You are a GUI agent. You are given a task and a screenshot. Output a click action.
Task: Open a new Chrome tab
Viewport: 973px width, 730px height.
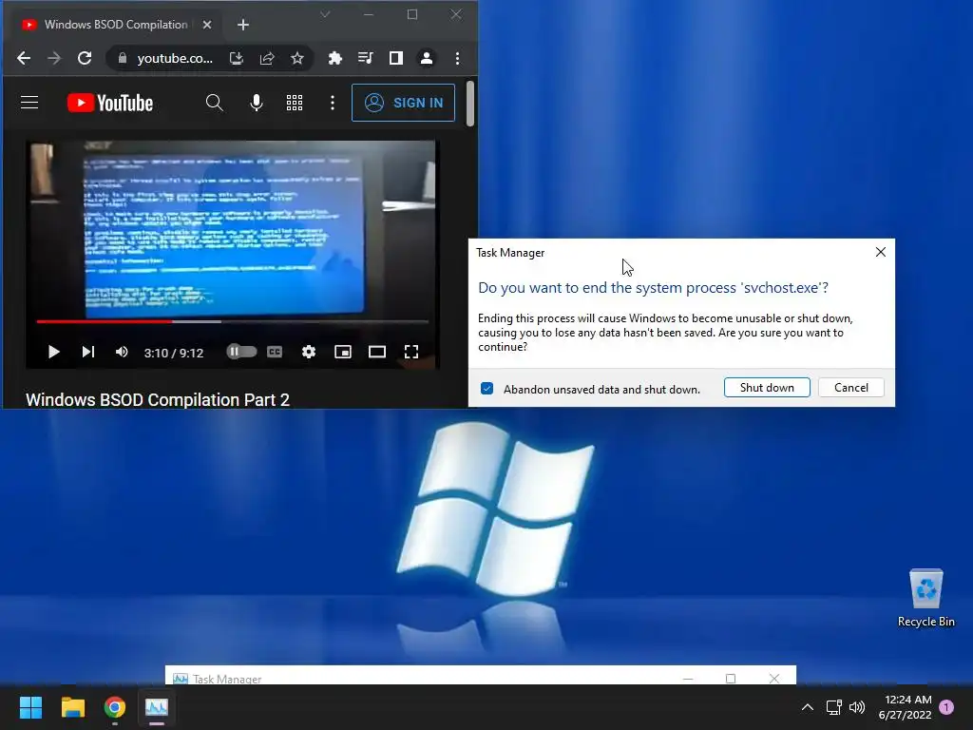[x=243, y=25]
